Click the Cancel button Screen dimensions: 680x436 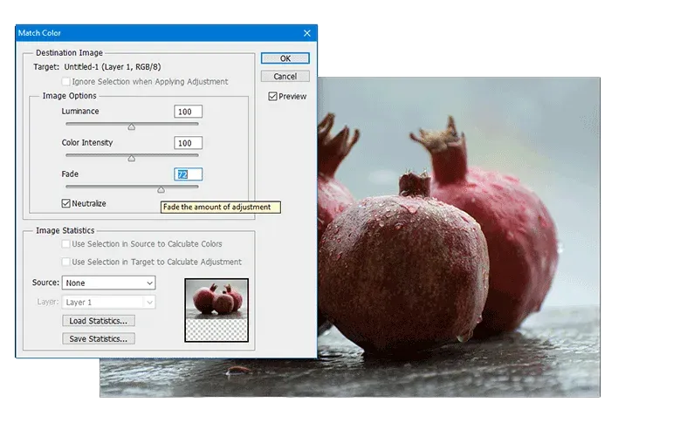coord(285,76)
